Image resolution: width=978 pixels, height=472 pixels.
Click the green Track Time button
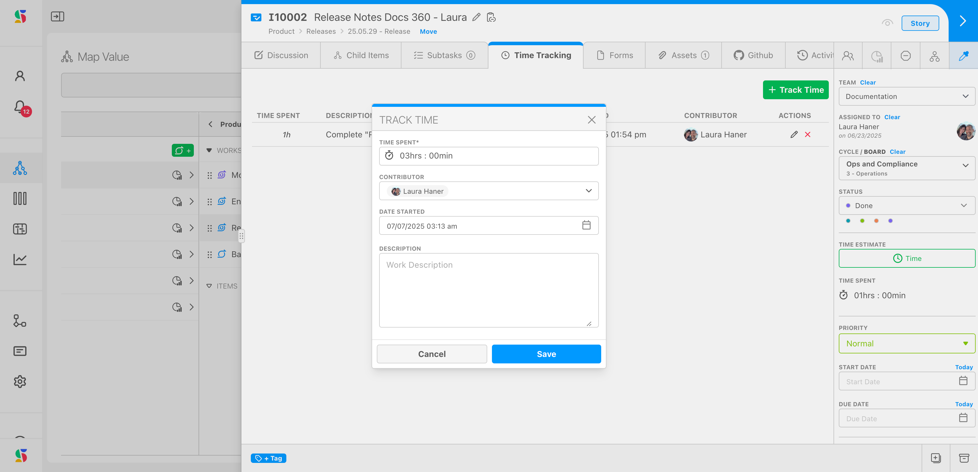tap(795, 90)
